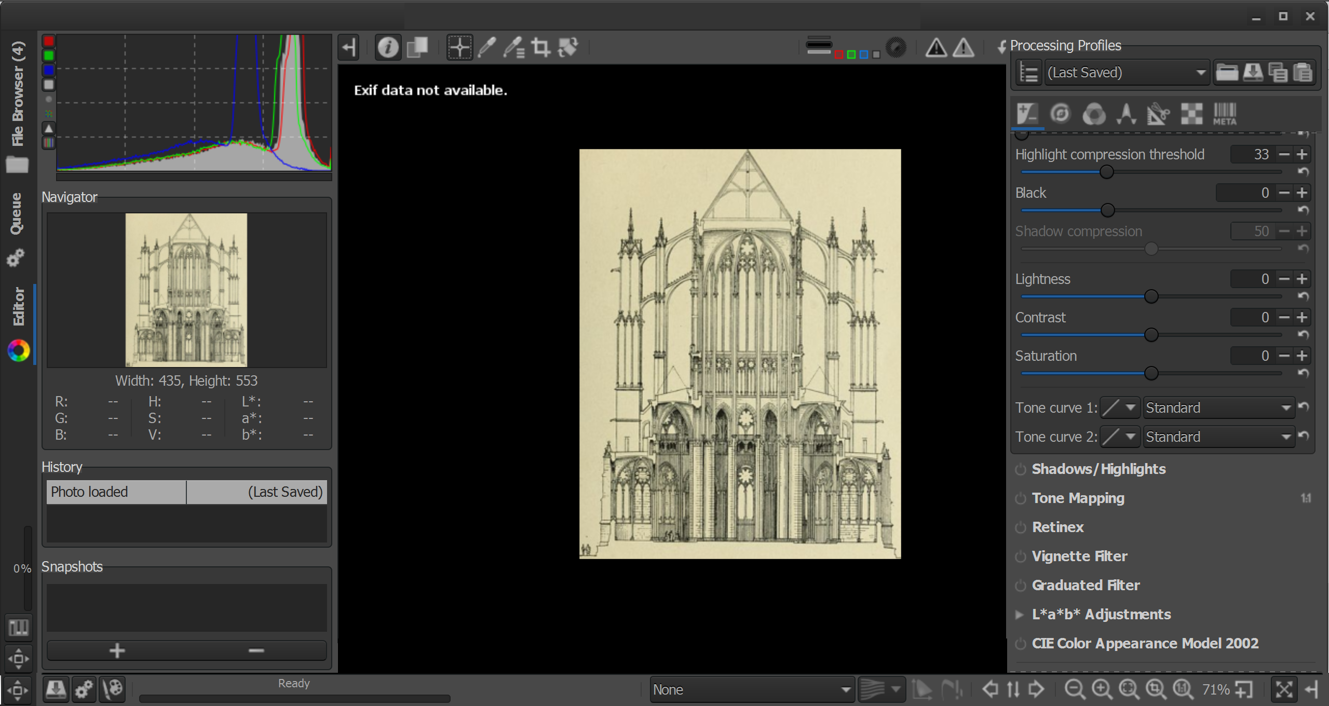This screenshot has height=706, width=1329.
Task: Expand the L*a*b* Adjustments section
Action: (x=1101, y=615)
